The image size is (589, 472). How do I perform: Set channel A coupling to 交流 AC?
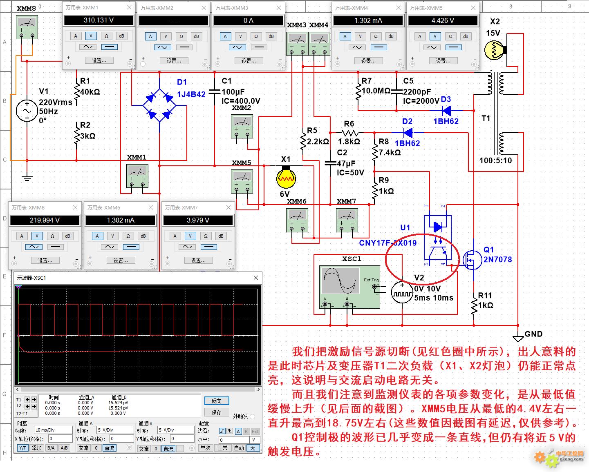coord(83,448)
